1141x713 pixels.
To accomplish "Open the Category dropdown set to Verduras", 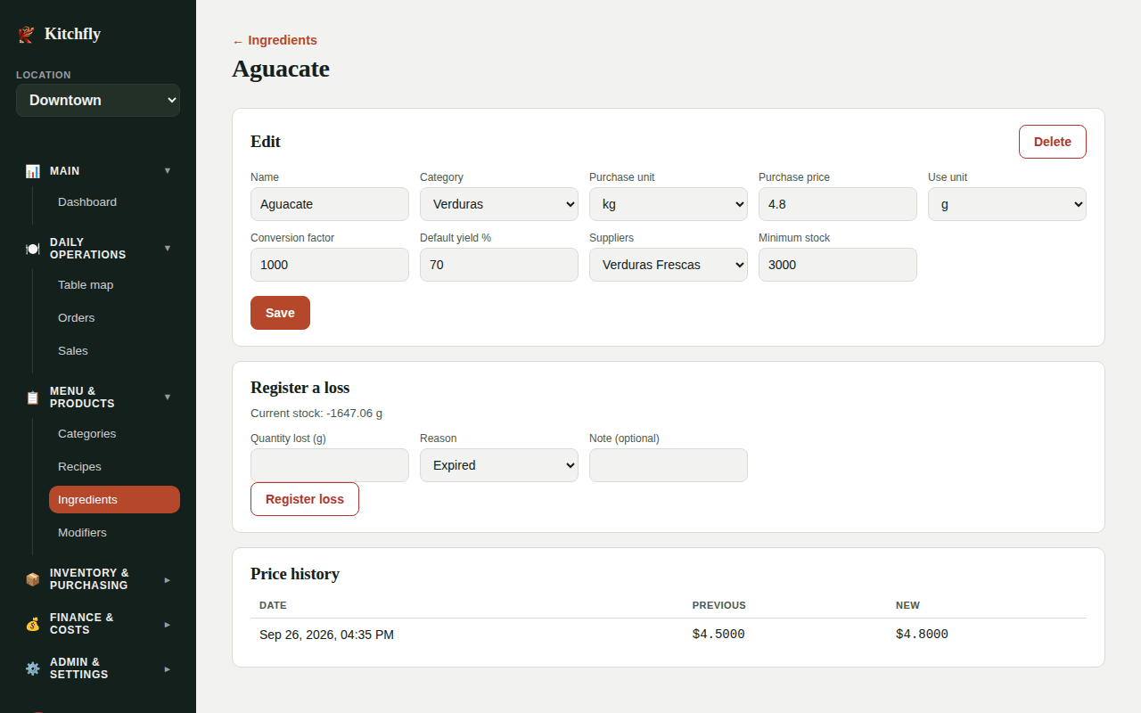I will coord(499,204).
